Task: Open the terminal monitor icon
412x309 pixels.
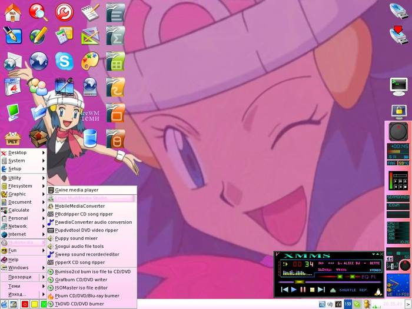Action: (x=399, y=87)
